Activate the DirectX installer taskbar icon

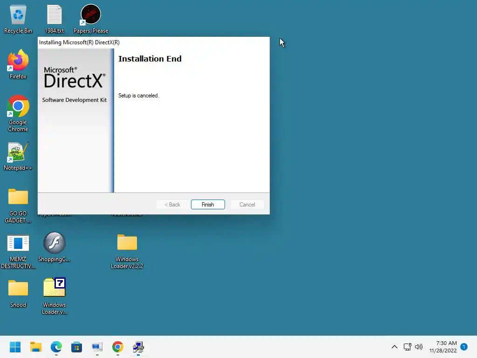coord(138,347)
